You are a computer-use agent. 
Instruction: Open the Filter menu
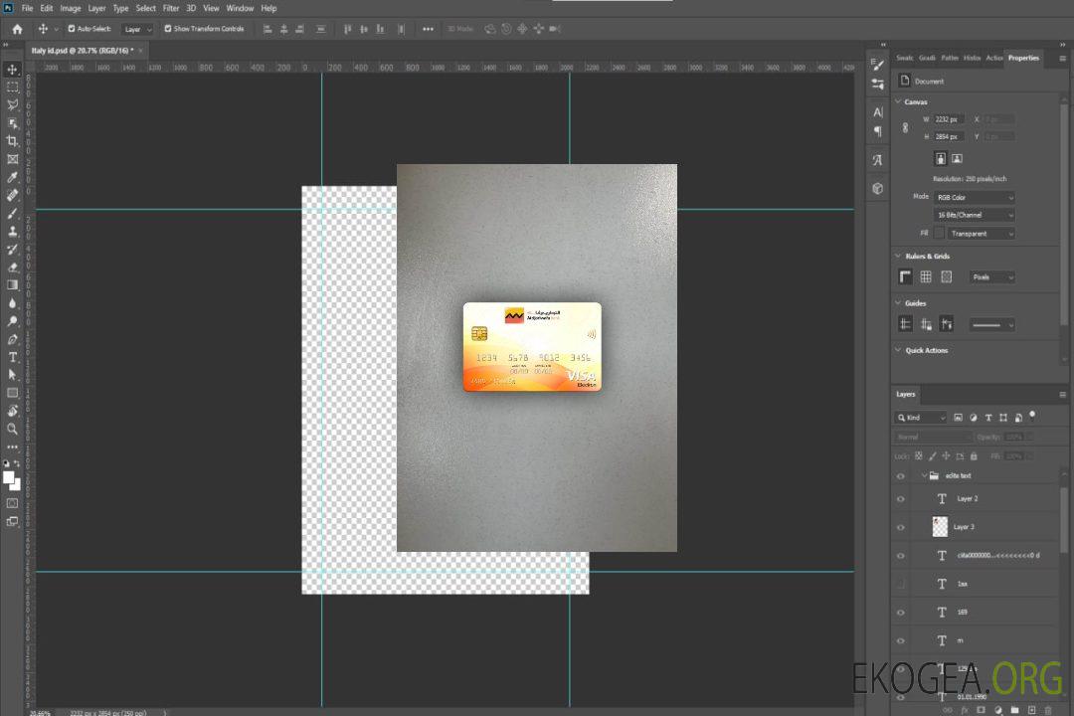[171, 8]
